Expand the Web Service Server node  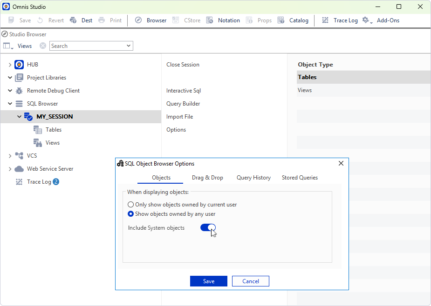coord(10,169)
